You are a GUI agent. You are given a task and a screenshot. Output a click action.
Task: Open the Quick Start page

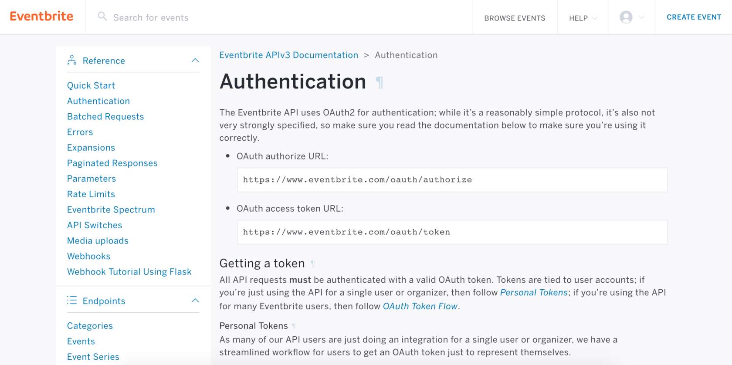tap(91, 86)
